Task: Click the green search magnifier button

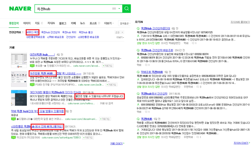Action: click(126, 8)
